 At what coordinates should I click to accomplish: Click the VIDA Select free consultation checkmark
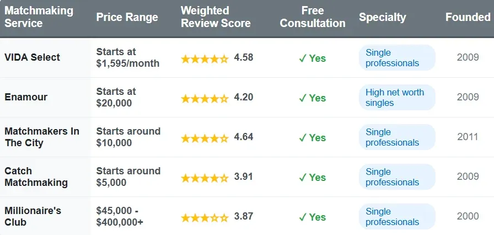point(302,58)
